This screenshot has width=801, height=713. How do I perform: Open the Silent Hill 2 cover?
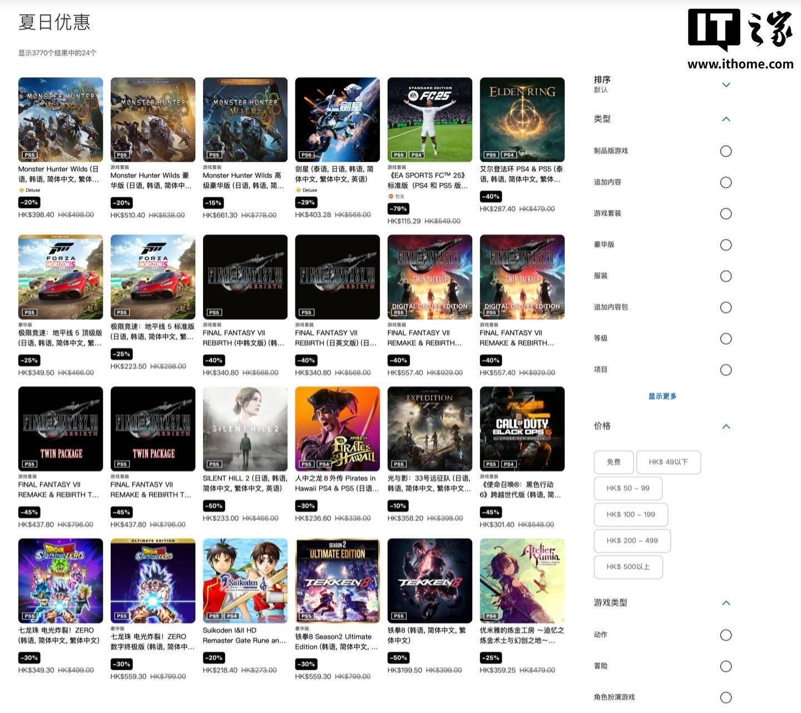[245, 429]
